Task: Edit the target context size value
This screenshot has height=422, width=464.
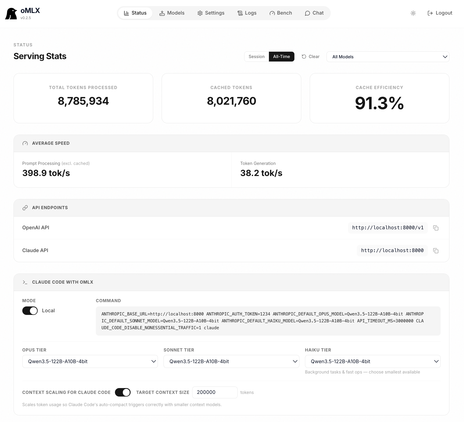Action: point(214,392)
